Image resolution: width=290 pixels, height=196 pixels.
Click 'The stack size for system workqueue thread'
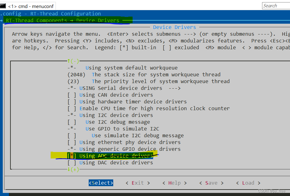pos(156,74)
